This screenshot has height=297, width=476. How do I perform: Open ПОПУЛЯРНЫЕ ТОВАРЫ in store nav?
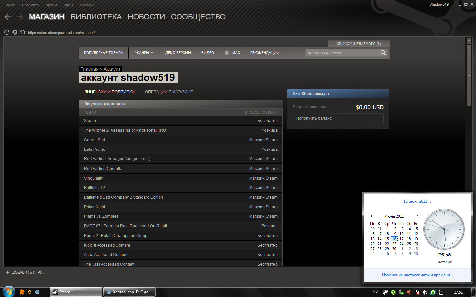(x=103, y=53)
